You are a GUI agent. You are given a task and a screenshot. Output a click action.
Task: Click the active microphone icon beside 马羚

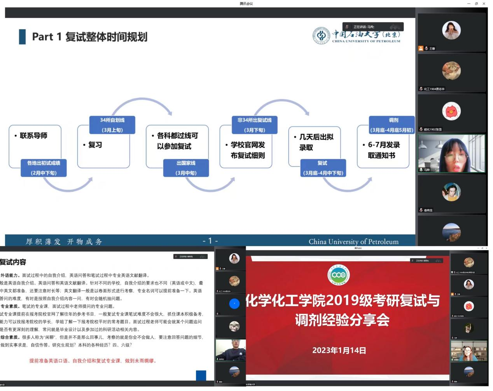(421, 170)
